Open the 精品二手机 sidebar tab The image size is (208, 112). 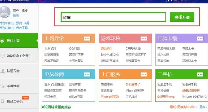[x=19, y=101]
